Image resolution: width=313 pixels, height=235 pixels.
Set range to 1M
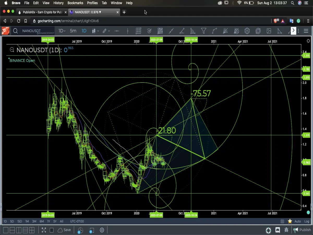click(x=27, y=221)
